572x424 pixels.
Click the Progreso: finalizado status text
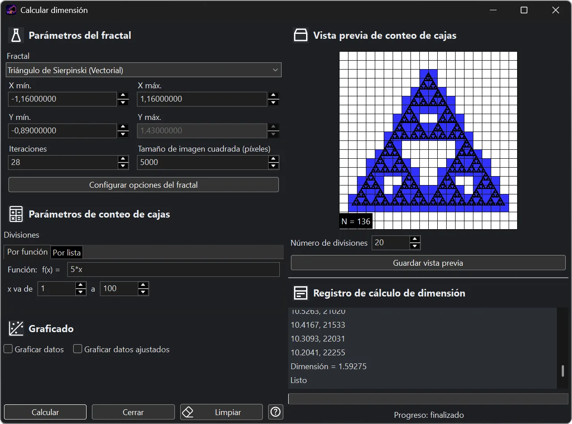[x=429, y=415]
